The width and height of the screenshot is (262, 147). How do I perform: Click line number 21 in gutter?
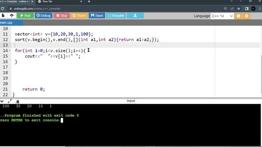[x=5, y=89]
